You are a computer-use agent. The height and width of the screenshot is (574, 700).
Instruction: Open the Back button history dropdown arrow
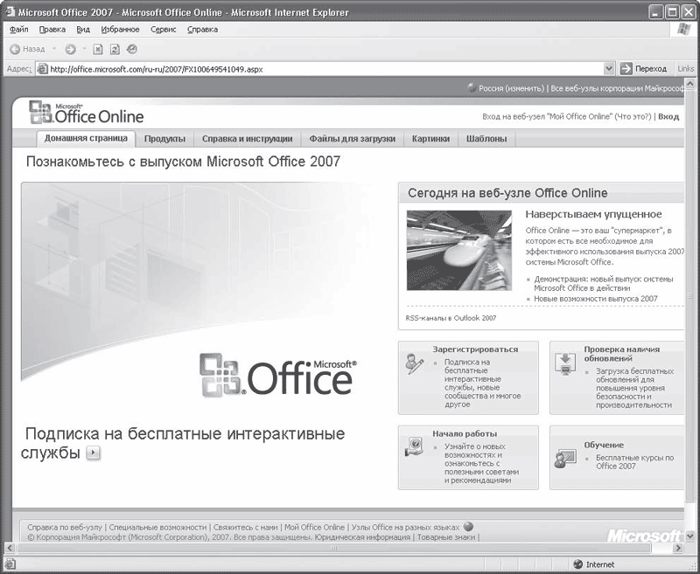tap(52, 50)
